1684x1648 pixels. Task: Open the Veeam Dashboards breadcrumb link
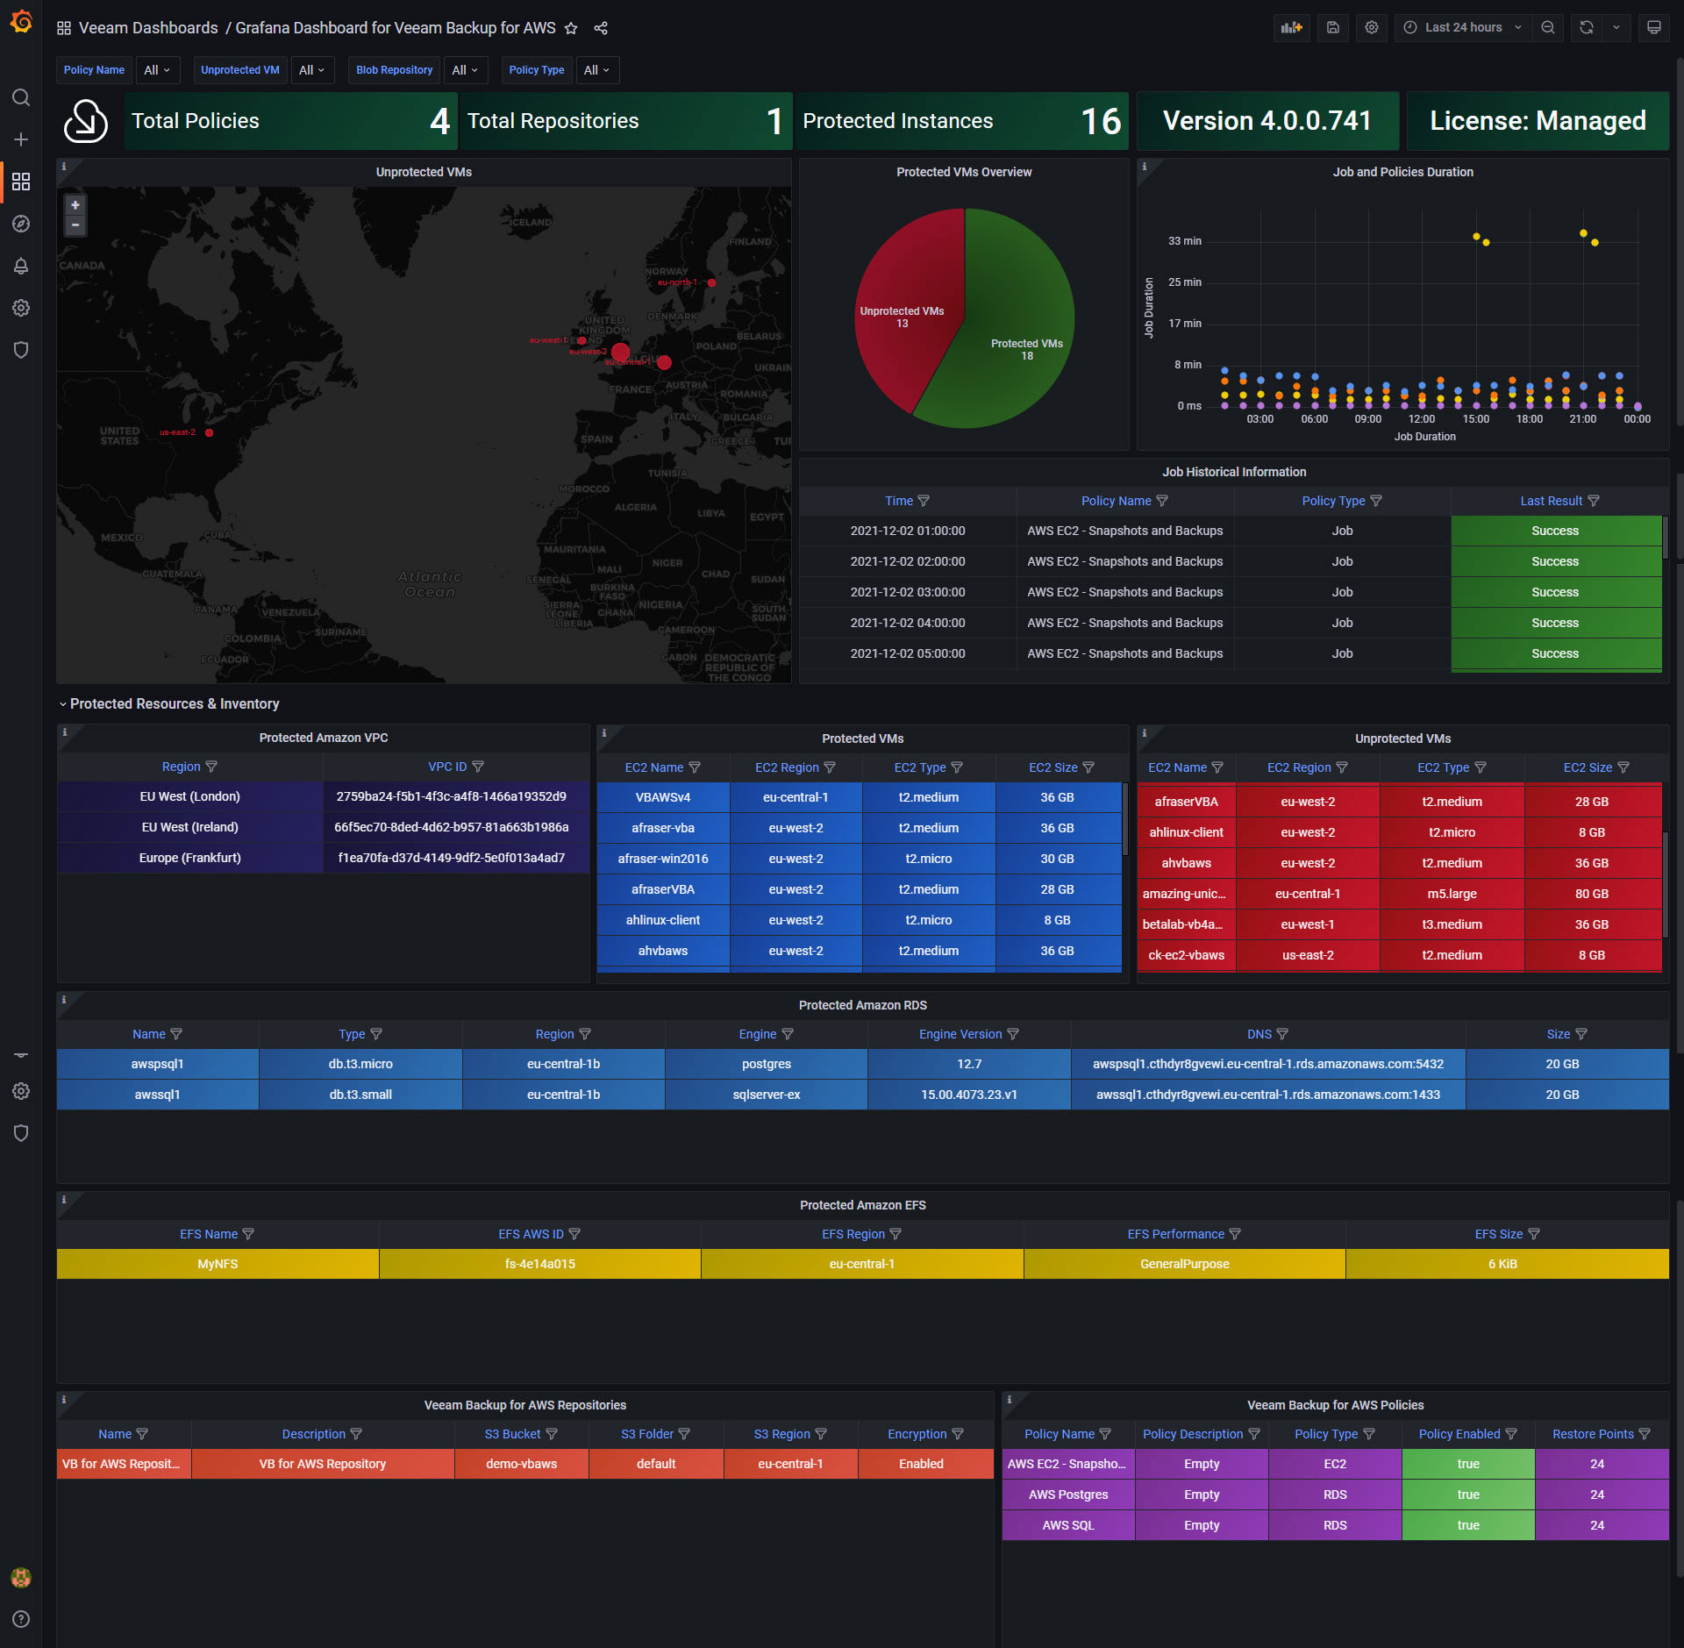coord(148,28)
